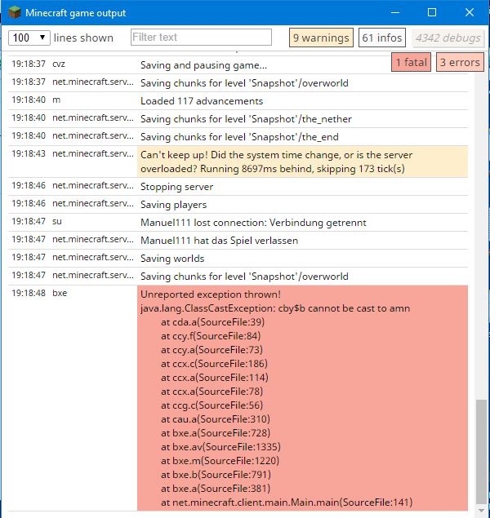
Task: Click the Filter text input field
Action: 201,38
